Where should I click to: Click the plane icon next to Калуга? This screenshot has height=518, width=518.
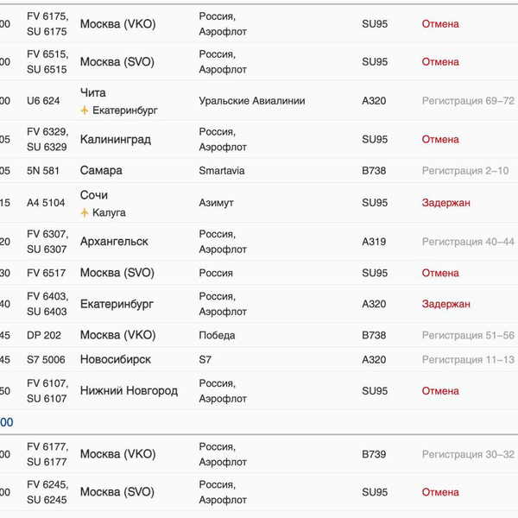85,212
